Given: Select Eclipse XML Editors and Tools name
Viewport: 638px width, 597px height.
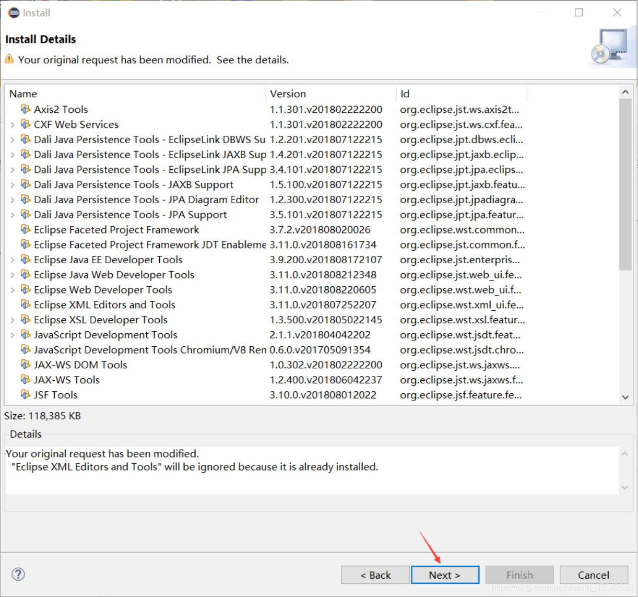Looking at the screenshot, I should pos(104,305).
